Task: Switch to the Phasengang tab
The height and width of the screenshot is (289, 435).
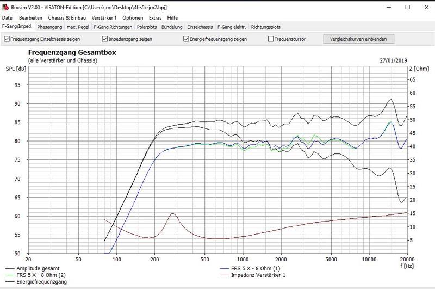Action: [x=49, y=27]
